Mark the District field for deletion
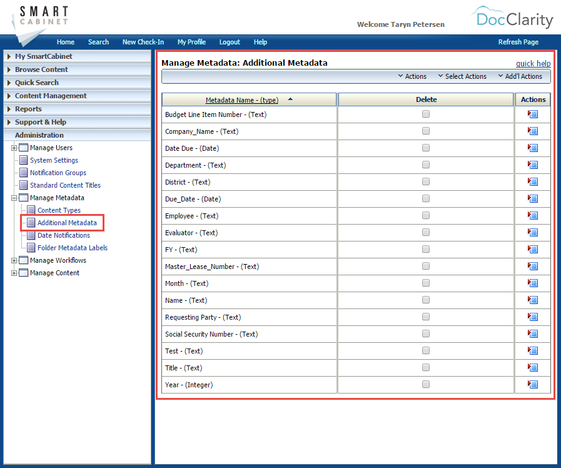The image size is (561, 468). pos(426,181)
